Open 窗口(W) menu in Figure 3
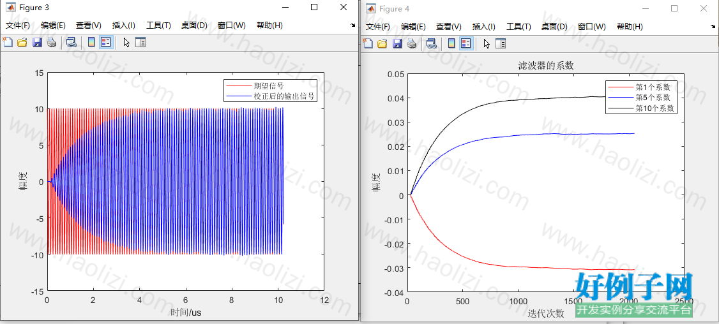 point(232,26)
